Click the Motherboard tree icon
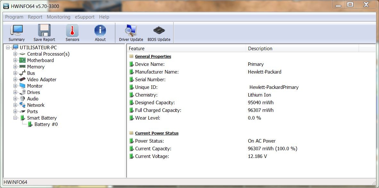 click(22, 60)
